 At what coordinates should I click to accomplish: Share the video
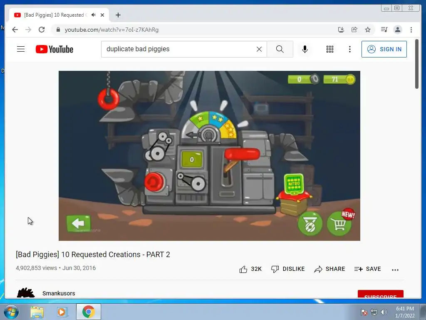pyautogui.click(x=329, y=269)
